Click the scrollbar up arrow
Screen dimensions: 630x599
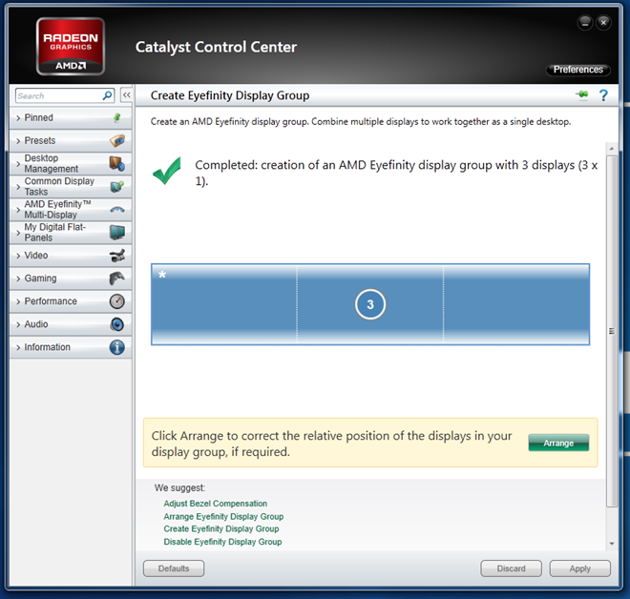(x=612, y=149)
